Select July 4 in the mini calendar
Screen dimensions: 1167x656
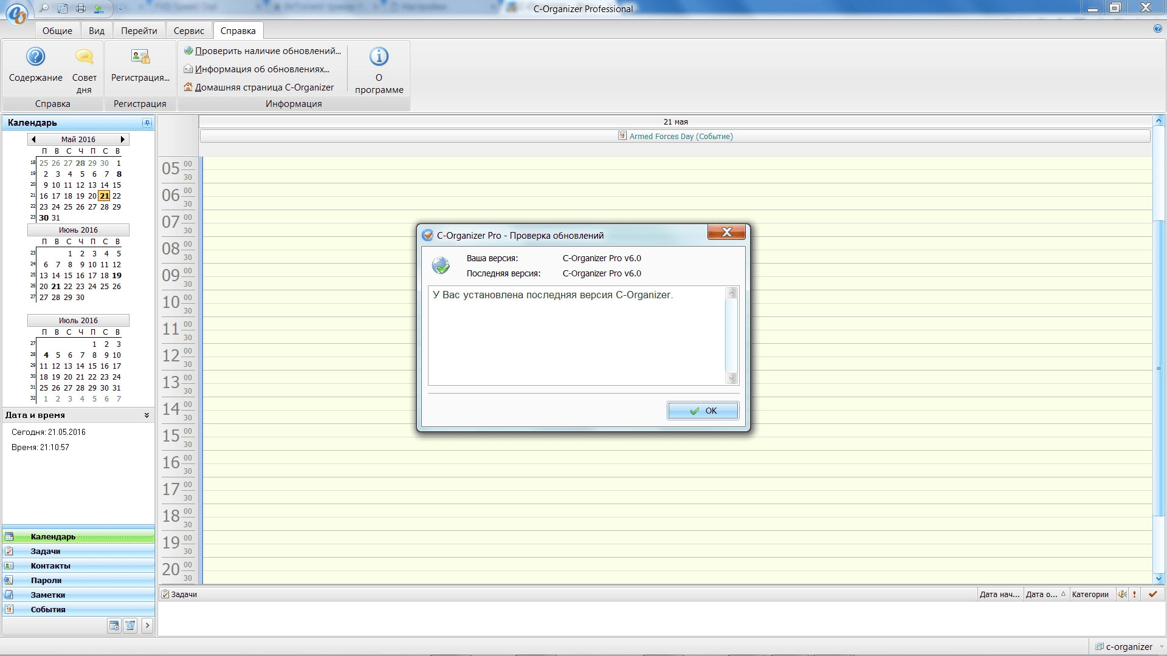(46, 355)
